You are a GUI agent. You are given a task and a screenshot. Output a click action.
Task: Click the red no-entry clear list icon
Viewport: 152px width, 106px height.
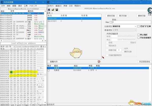[x=99, y=61]
